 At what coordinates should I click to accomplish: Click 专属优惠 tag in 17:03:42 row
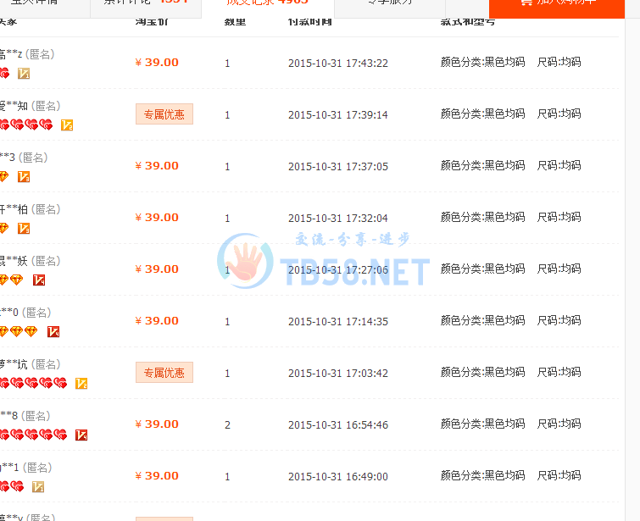coord(164,373)
